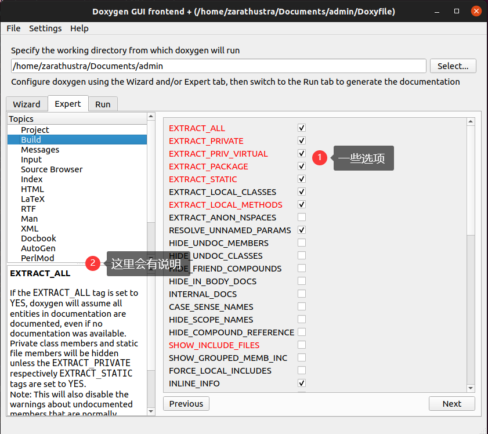Click the EXTRACT_ALL option label
Image resolution: width=488 pixels, height=434 pixels.
197,128
